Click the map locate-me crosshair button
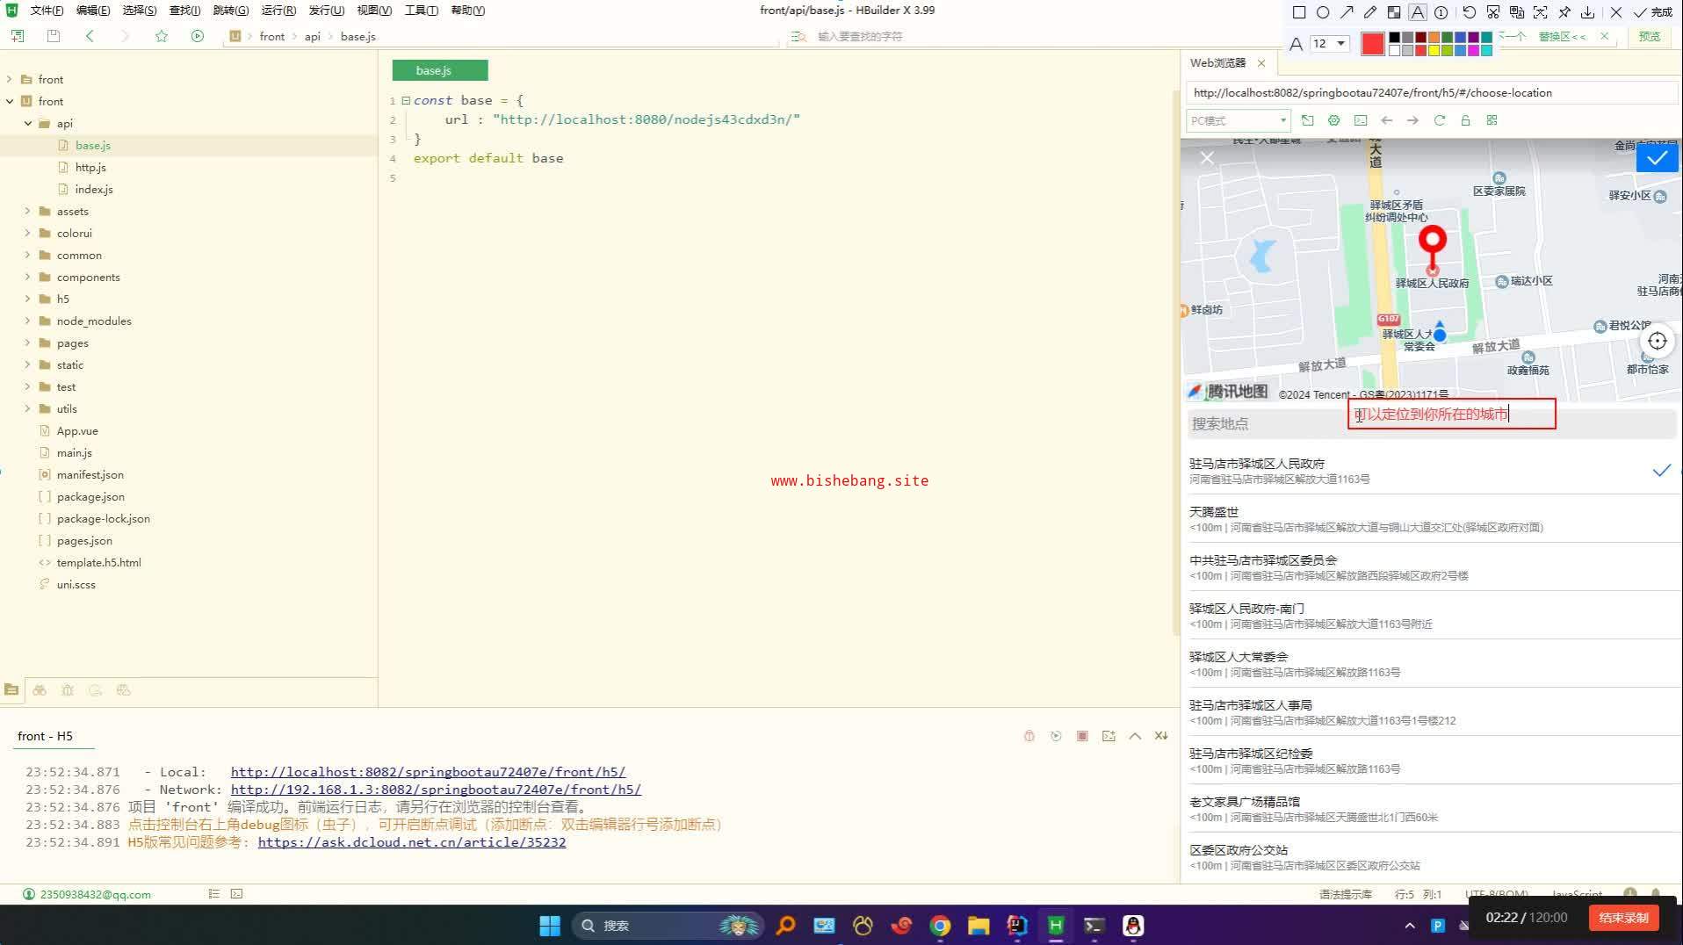 (1657, 342)
